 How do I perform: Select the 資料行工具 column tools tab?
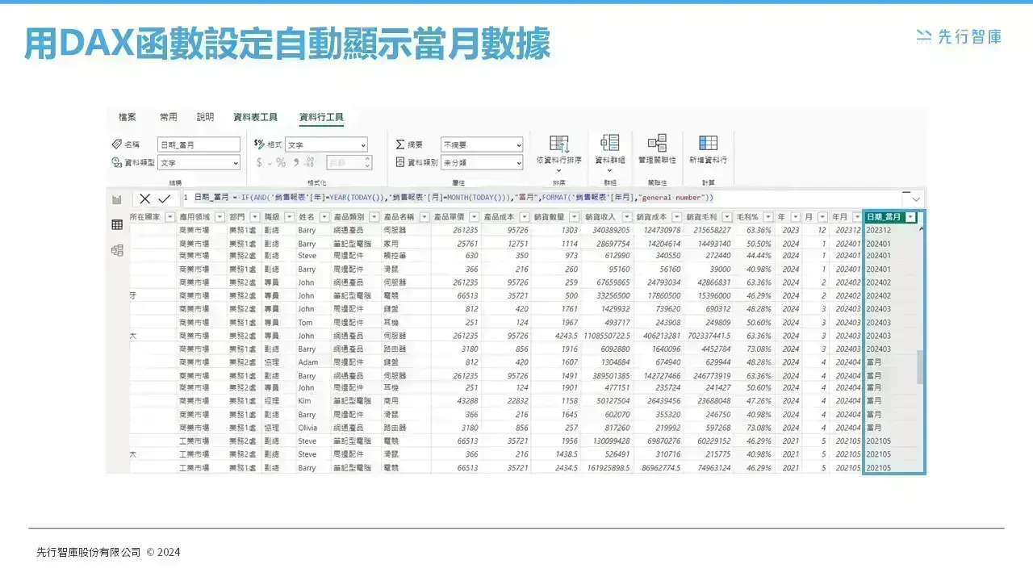321,118
